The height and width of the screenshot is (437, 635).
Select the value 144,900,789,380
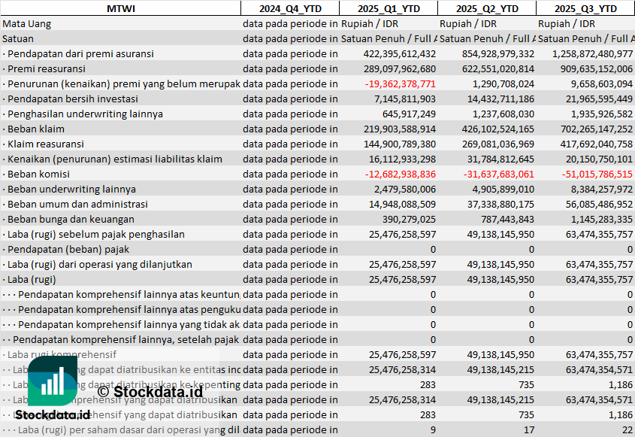pyautogui.click(x=400, y=144)
